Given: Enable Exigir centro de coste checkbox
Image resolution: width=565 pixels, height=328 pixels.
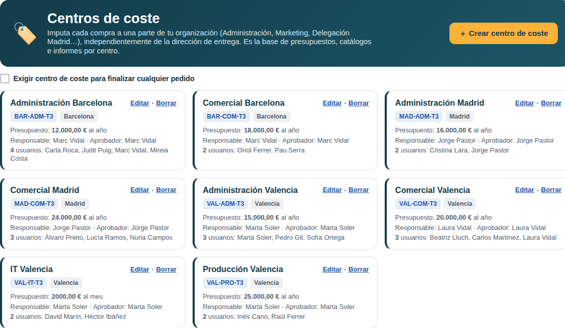Looking at the screenshot, I should [x=5, y=79].
